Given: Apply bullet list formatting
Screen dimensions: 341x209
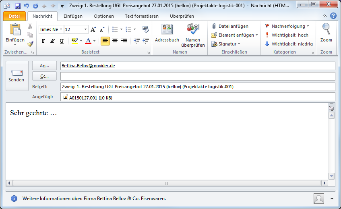Looking at the screenshot, I should pyautogui.click(x=115, y=29).
